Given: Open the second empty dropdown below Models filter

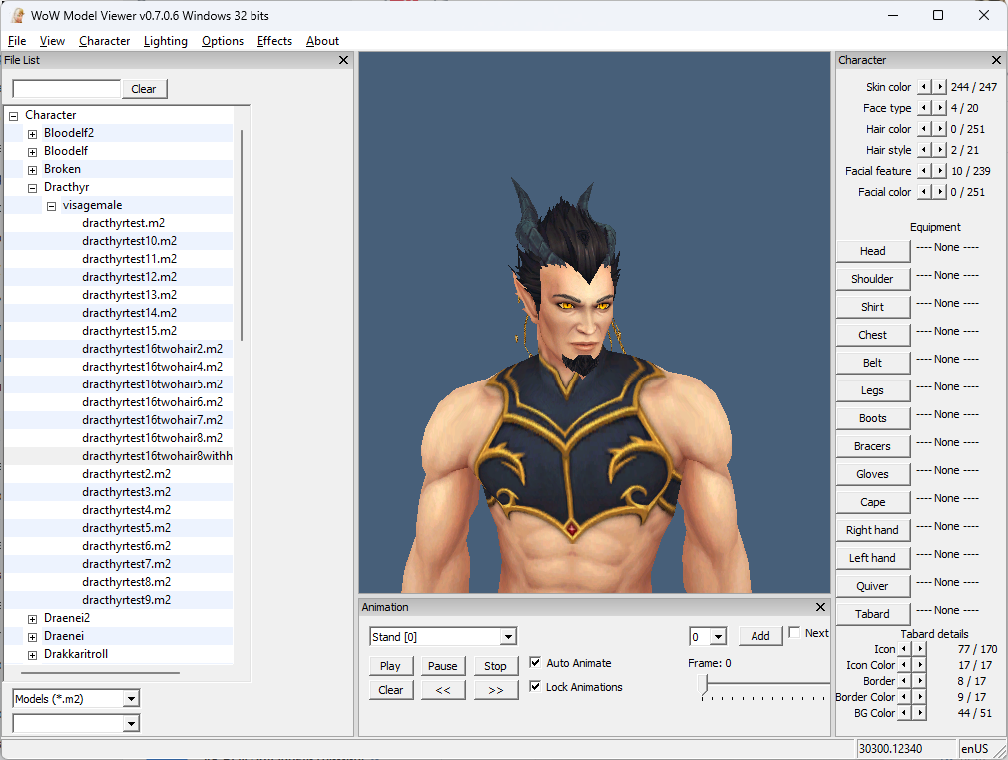Looking at the screenshot, I should click(131, 723).
